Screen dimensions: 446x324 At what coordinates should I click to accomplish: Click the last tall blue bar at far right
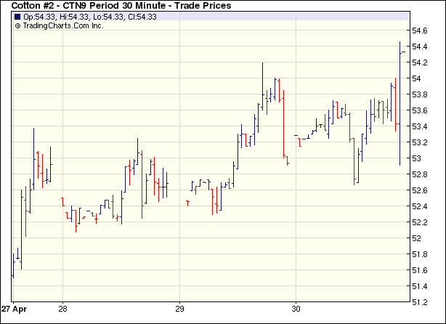400,102
